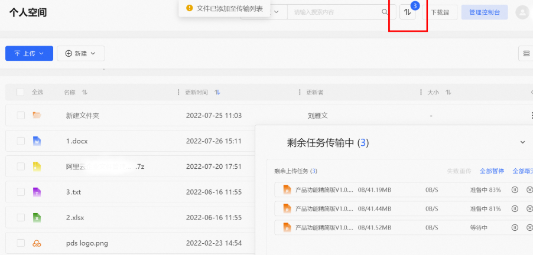Open the pds logo.png file
The width and height of the screenshot is (533, 255).
point(87,243)
